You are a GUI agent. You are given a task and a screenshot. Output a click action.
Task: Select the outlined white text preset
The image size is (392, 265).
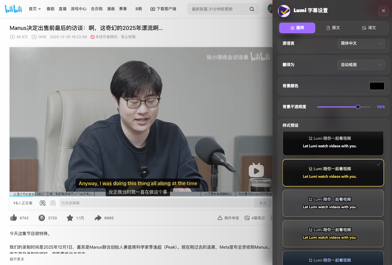[x=333, y=203]
